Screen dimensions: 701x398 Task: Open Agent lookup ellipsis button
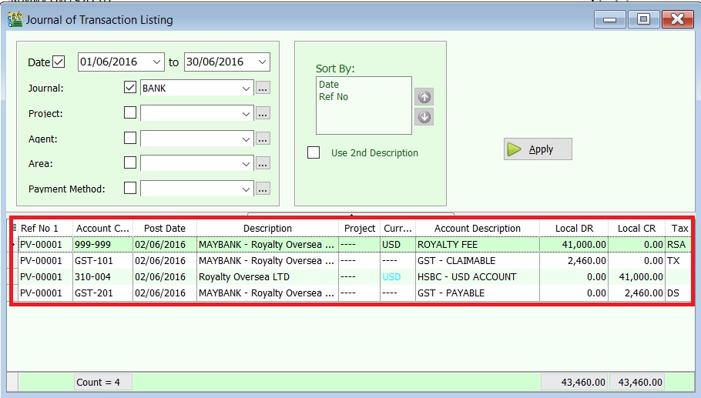(263, 139)
